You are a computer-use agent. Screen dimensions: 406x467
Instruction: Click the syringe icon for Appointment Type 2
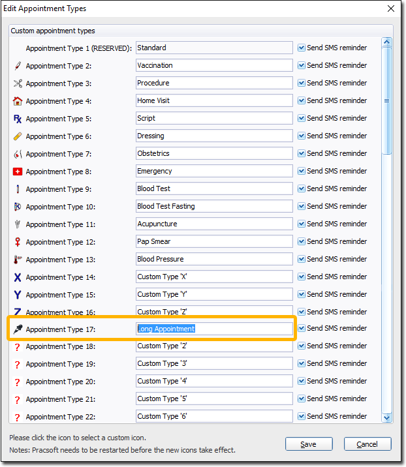(18, 66)
